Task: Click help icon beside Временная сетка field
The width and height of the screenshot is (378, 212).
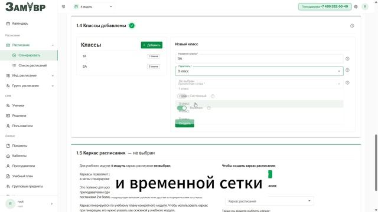Action: (x=347, y=82)
